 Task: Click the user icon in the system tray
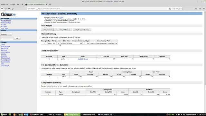click(x=176, y=115)
